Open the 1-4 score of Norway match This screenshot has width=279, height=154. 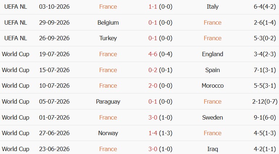[x=153, y=133]
